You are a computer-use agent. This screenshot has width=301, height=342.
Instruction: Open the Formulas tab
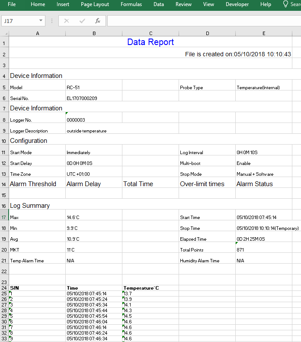[x=131, y=4]
